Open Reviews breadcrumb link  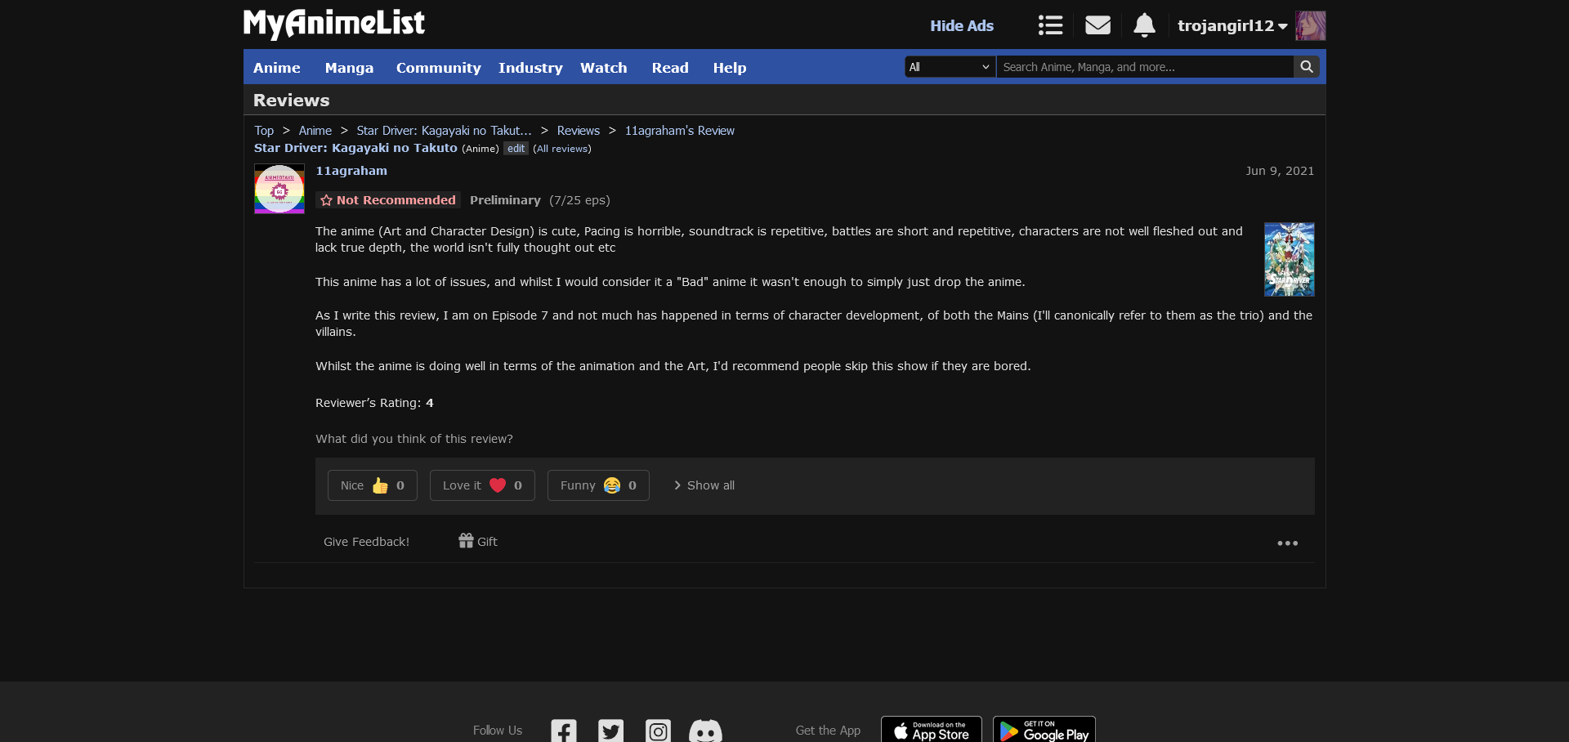coord(579,131)
